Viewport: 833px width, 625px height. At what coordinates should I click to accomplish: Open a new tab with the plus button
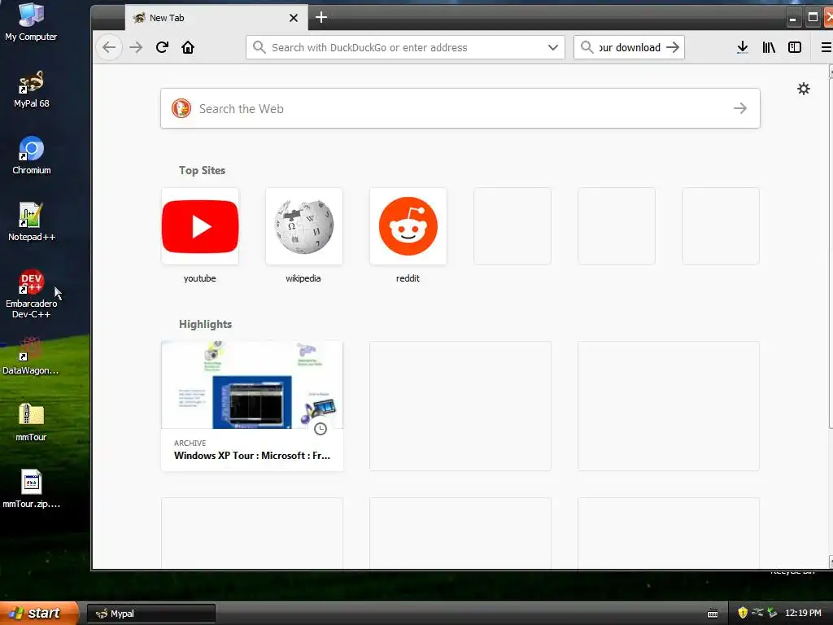tap(321, 18)
